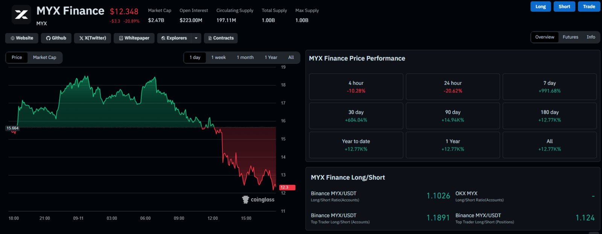This screenshot has height=234, width=602.
Task: Click the Short button
Action: [x=564, y=7]
